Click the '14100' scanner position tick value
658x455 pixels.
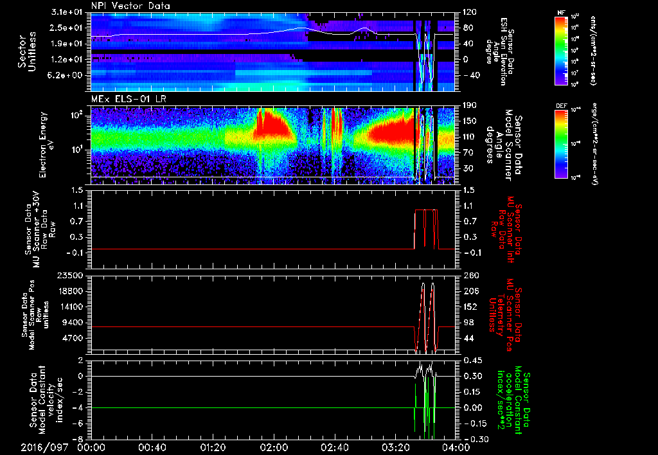pos(71,307)
